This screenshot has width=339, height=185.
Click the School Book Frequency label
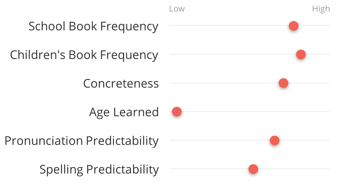point(93,26)
